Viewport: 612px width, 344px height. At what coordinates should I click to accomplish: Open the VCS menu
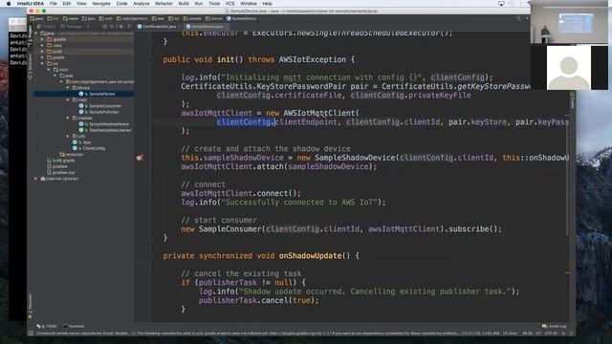pos(229,3)
